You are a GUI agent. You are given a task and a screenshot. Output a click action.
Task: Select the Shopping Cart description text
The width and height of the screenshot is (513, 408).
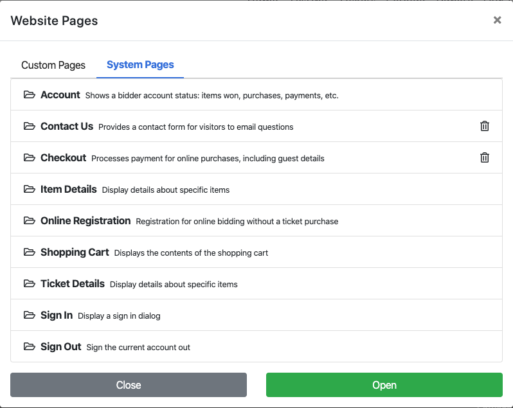coord(191,253)
